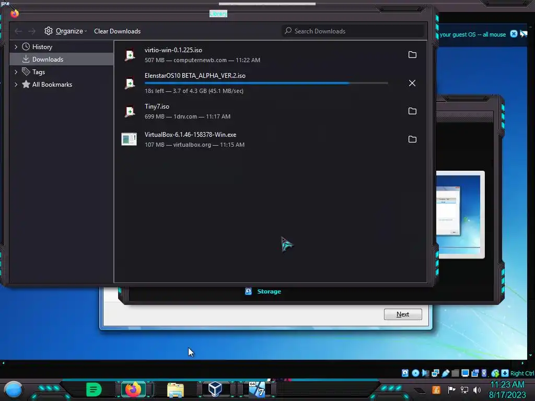Click the virtio-win ISO file icon
This screenshot has height=401, width=535.
130,55
